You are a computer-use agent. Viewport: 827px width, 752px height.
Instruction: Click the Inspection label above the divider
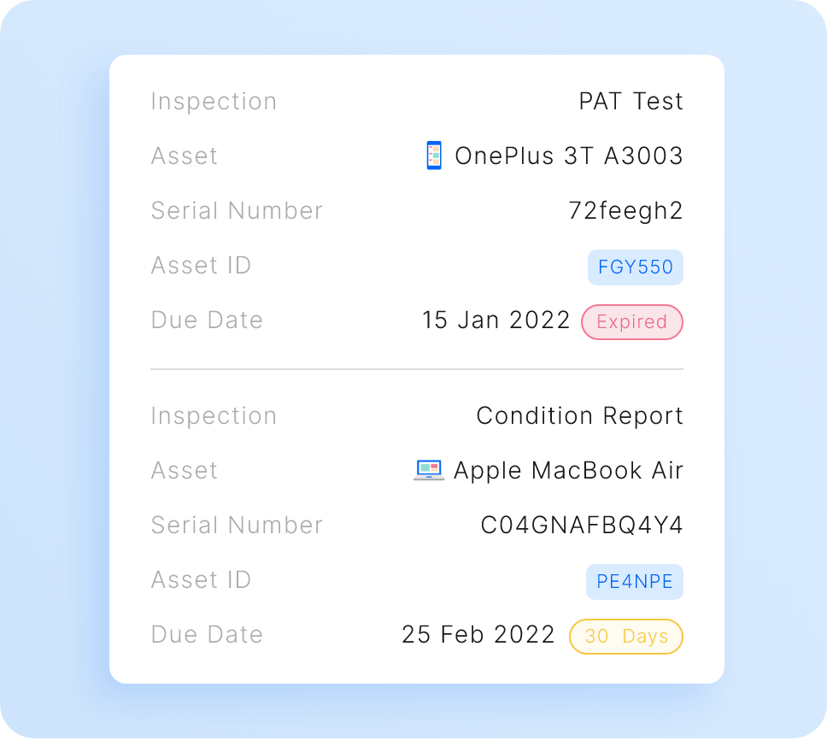coord(214,102)
